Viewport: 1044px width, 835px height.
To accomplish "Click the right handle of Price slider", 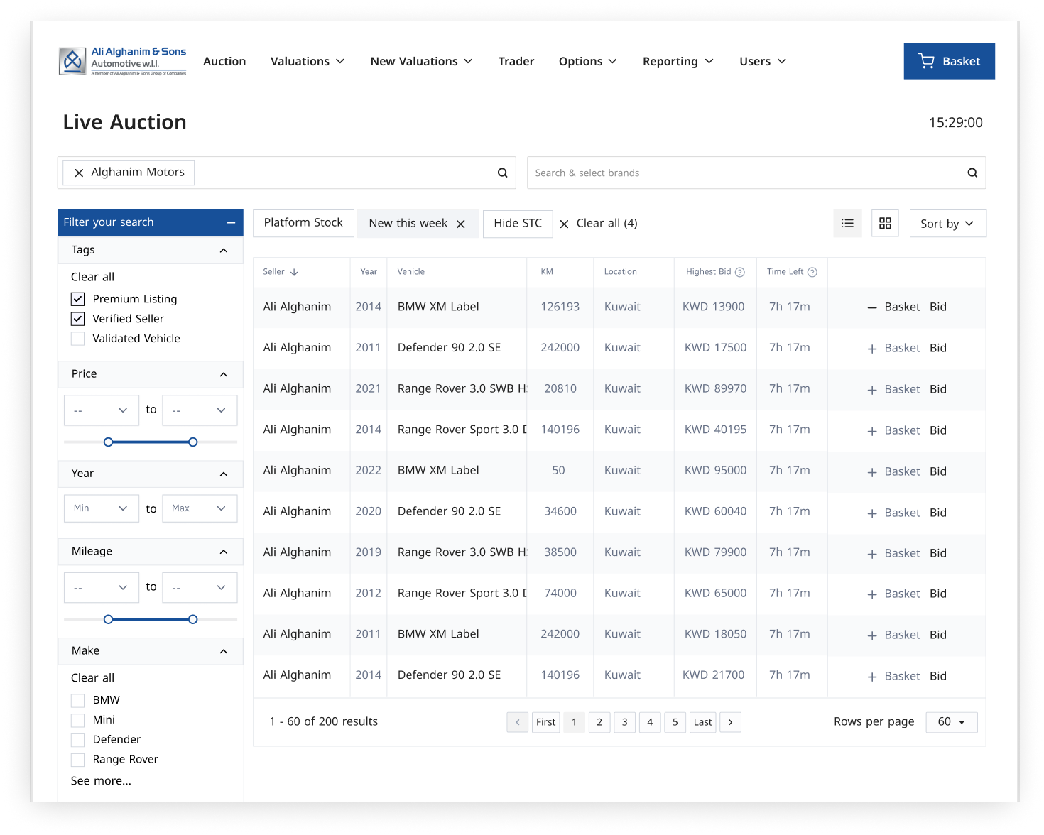I will click(x=192, y=442).
